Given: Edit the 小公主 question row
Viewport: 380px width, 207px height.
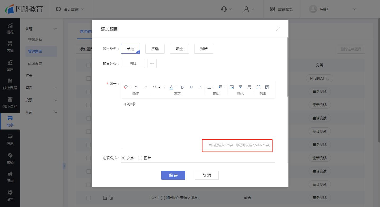Looking at the screenshot, I should coord(105,198).
